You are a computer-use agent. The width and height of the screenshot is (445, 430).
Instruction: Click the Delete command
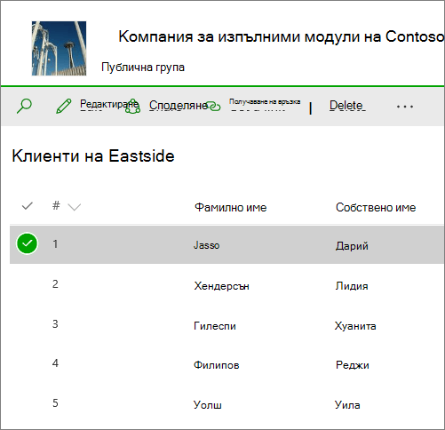347,106
